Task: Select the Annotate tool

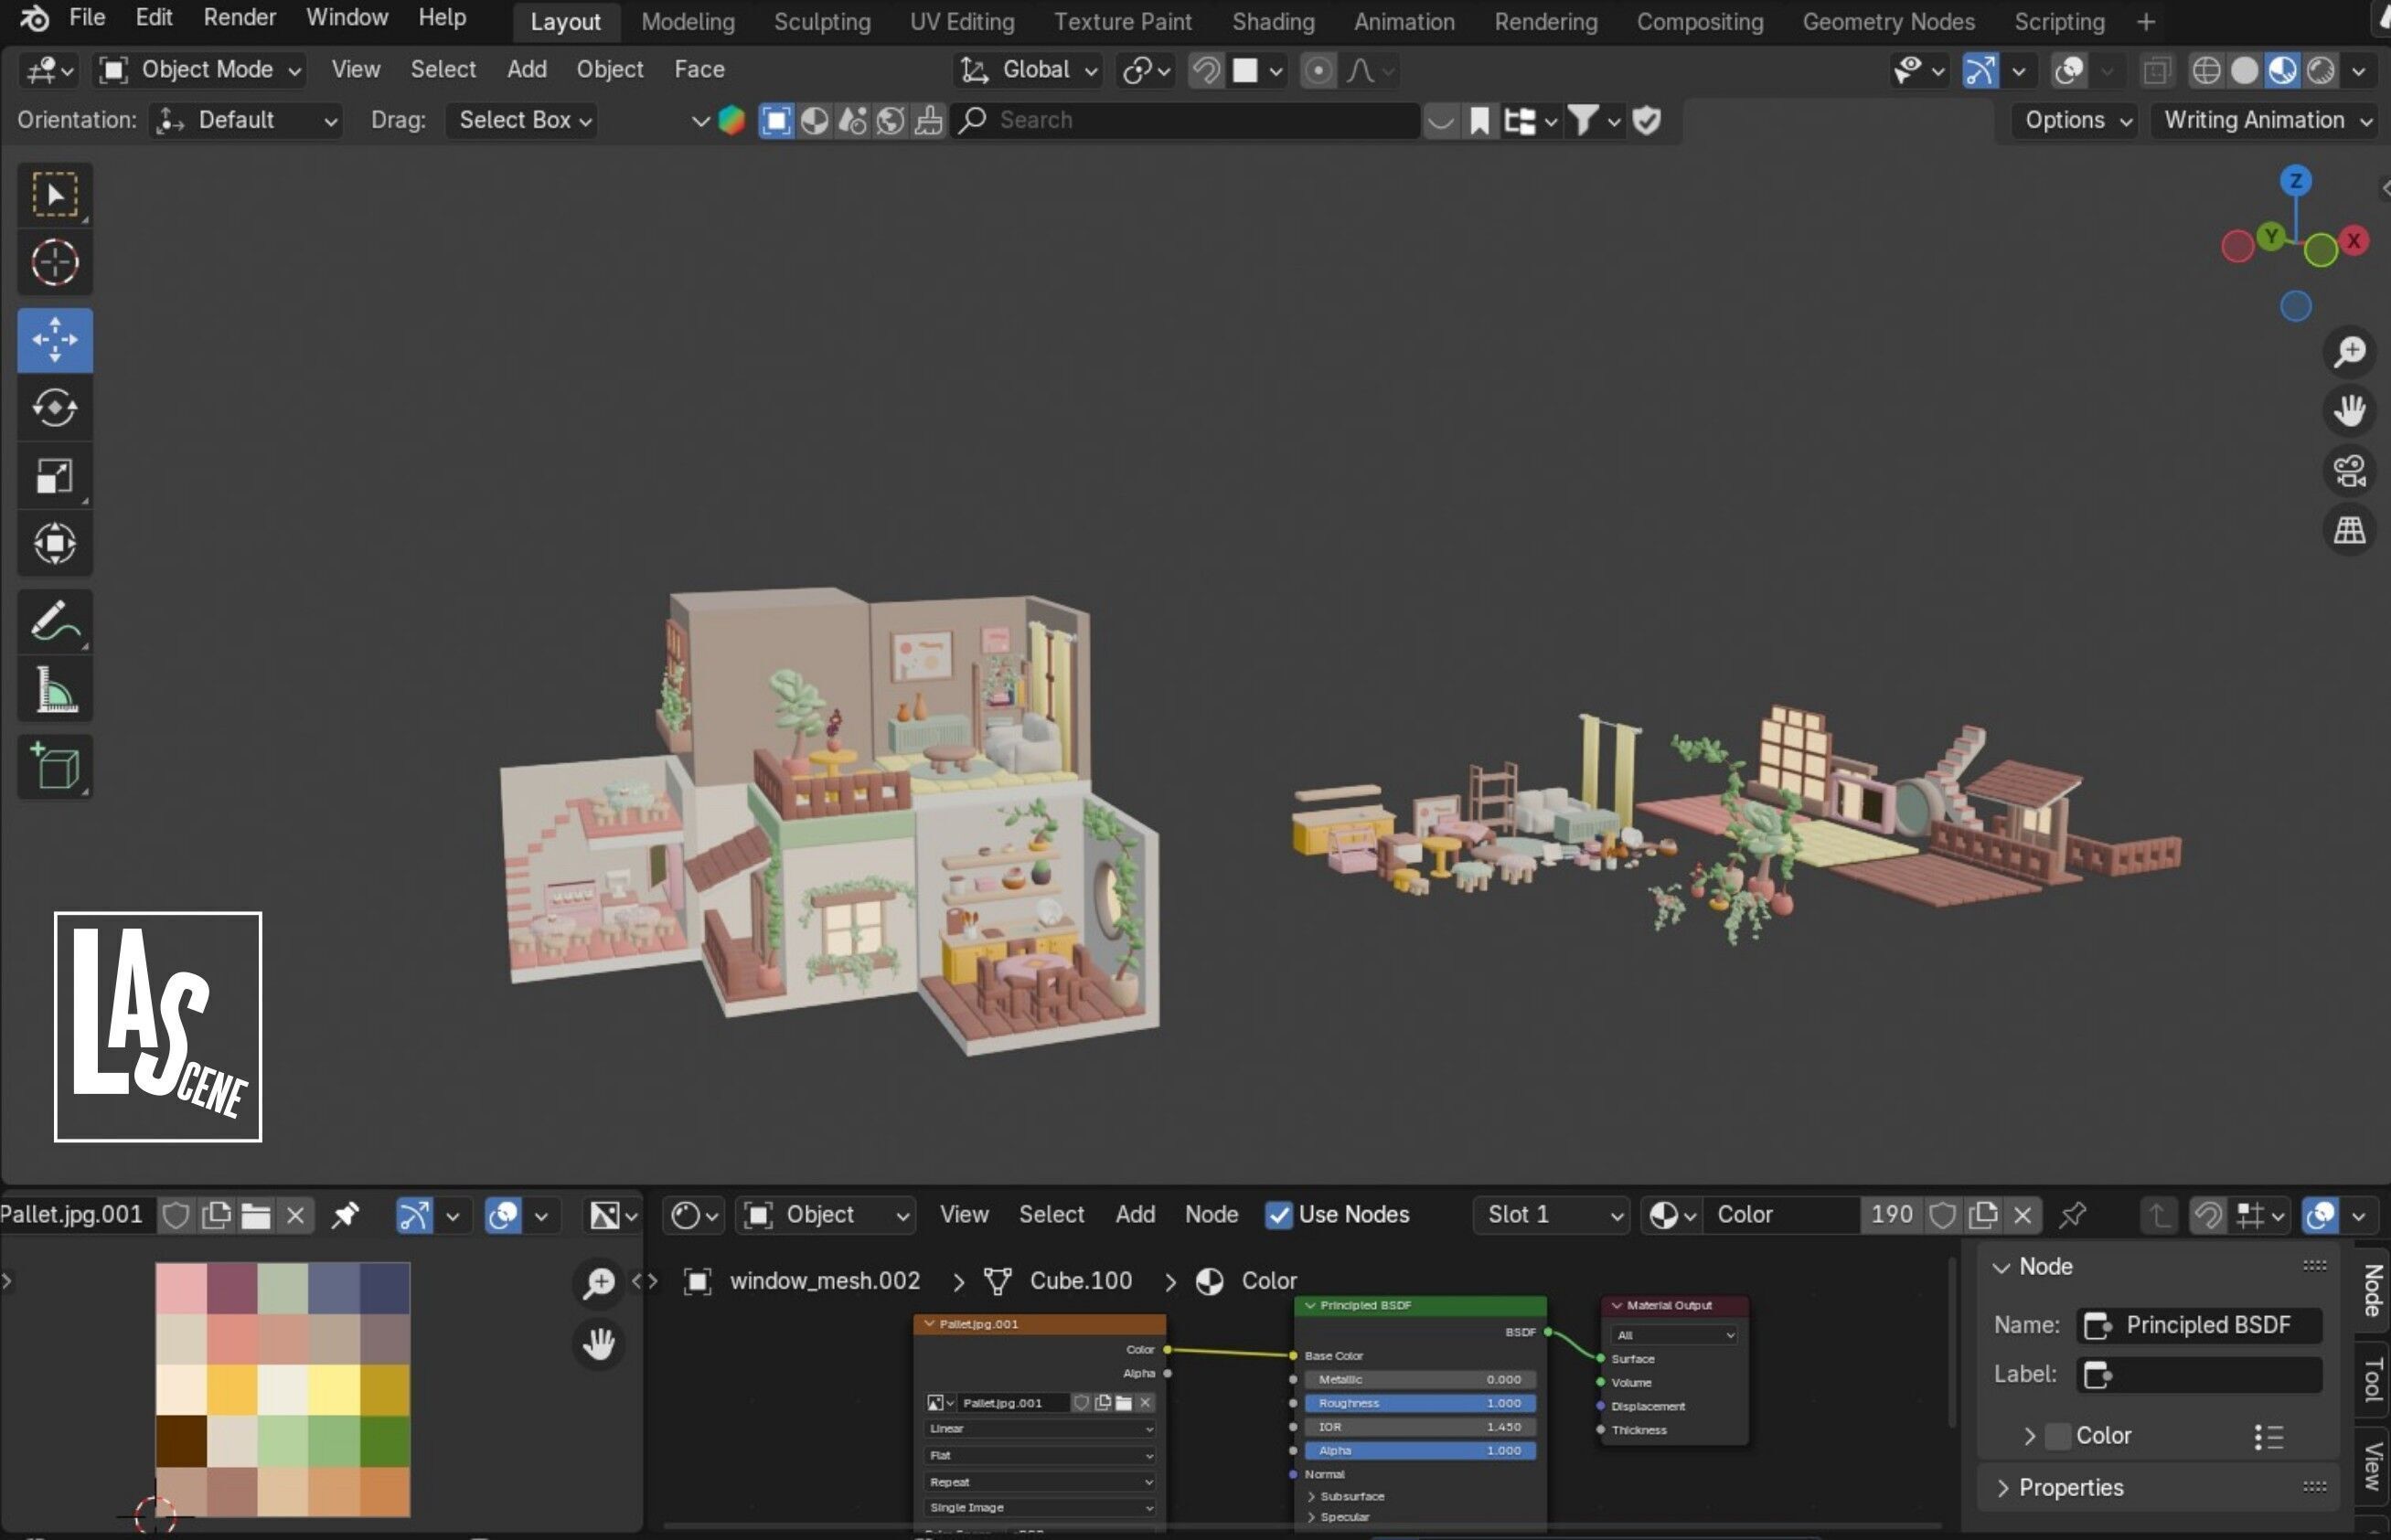Action: click(x=55, y=621)
